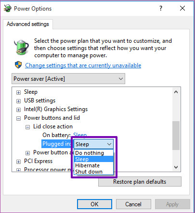Image resolution: width=195 pixels, height=213 pixels.
Task: Open Change settings that are currently unavailable link
Action: [x=83, y=65]
